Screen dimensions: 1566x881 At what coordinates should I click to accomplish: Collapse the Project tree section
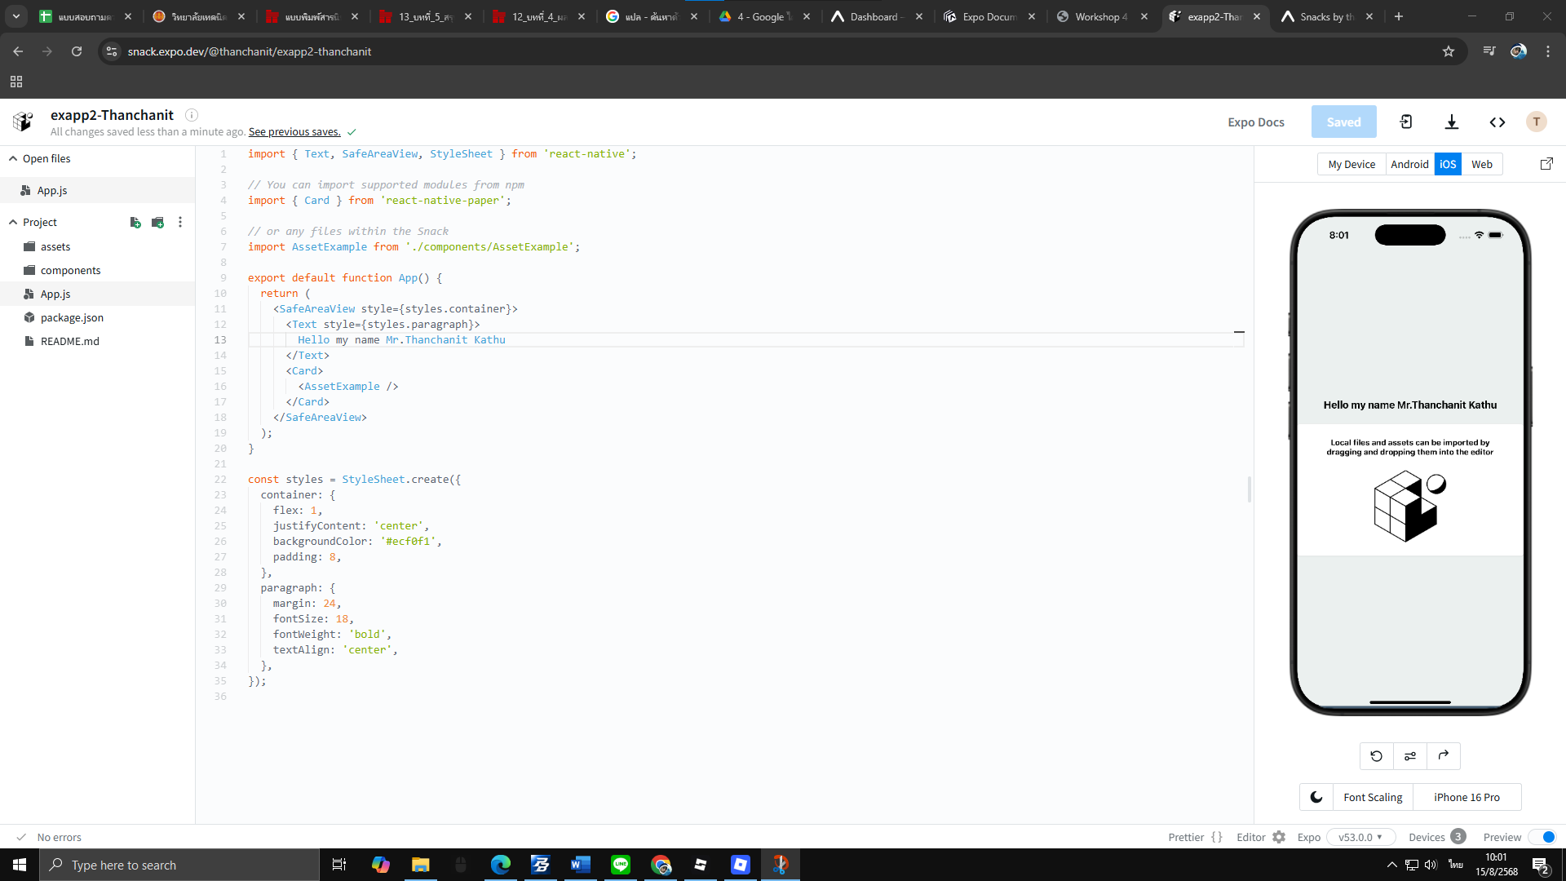coord(13,222)
